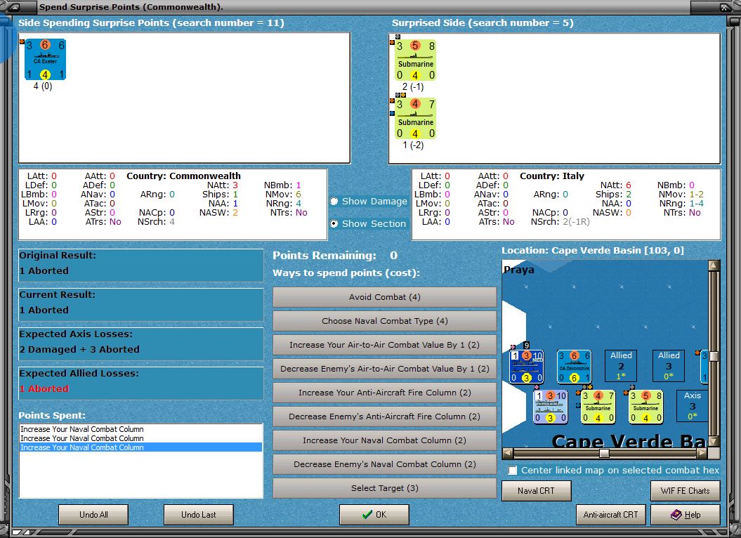Click the white ship counter 1 3 10 on map
The height and width of the screenshot is (538, 741).
click(550, 407)
